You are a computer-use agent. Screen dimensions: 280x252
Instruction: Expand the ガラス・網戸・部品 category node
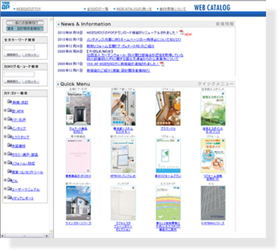pos(5,154)
